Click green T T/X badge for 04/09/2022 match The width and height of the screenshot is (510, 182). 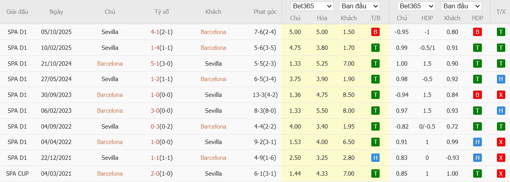click(x=501, y=127)
